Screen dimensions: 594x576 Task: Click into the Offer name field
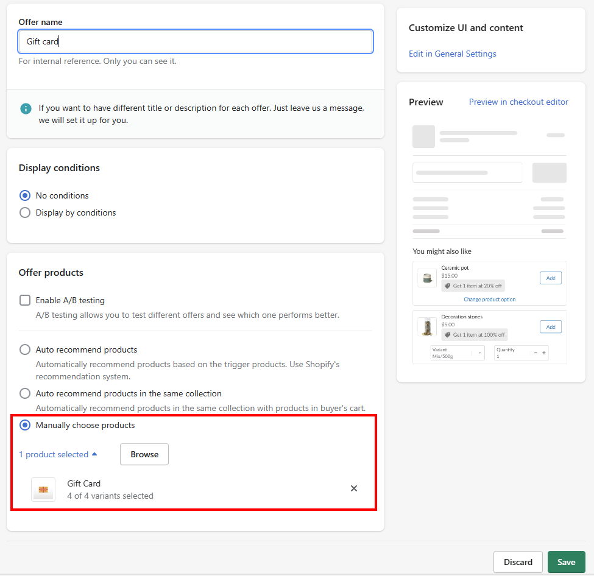pyautogui.click(x=196, y=41)
